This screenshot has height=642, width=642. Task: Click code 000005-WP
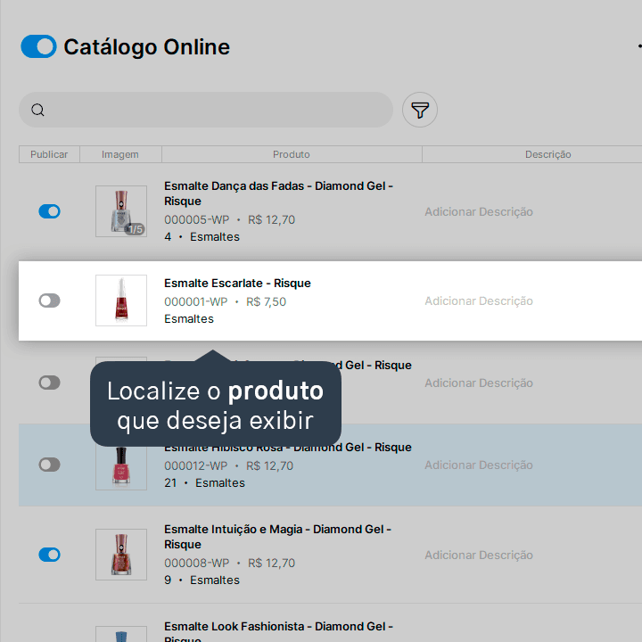click(x=196, y=220)
